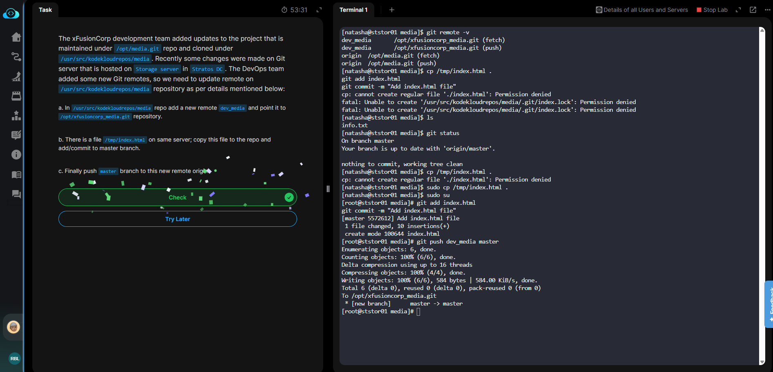Click the notes feedback edit icon
Viewport: 773px width, 372px height.
coord(16,135)
